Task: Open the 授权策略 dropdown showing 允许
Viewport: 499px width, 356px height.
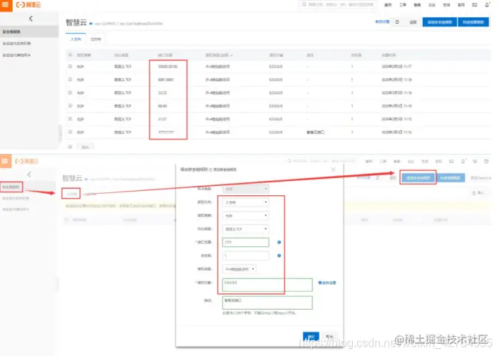Action: [246, 216]
